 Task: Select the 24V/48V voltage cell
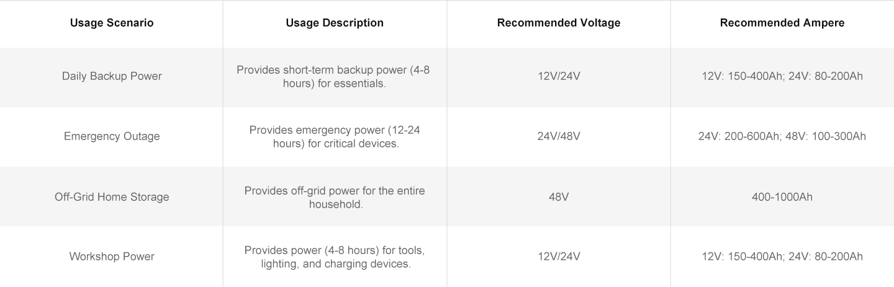tap(559, 136)
